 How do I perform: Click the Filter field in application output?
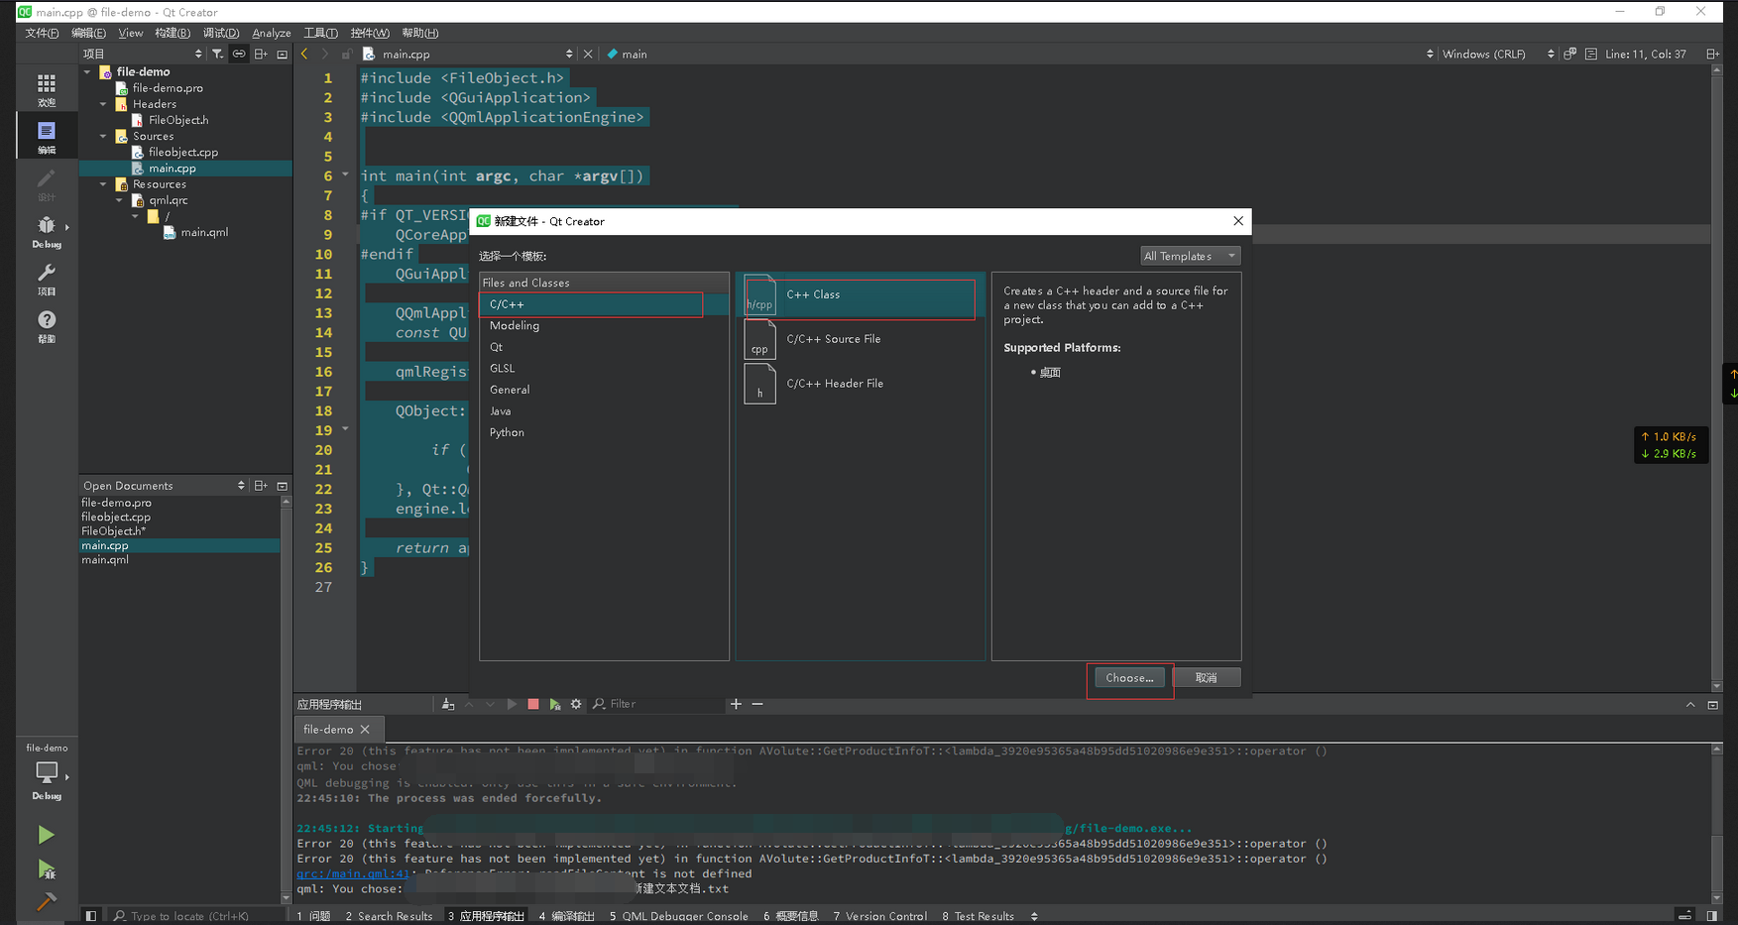(657, 704)
